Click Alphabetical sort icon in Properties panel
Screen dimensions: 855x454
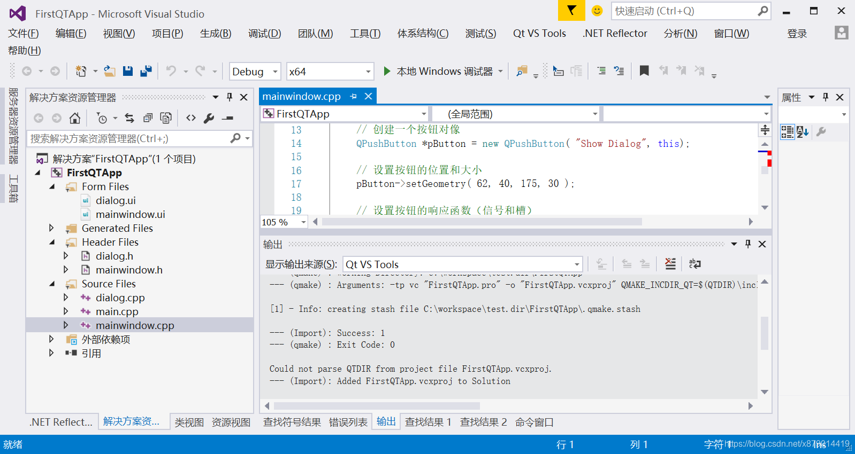click(802, 132)
